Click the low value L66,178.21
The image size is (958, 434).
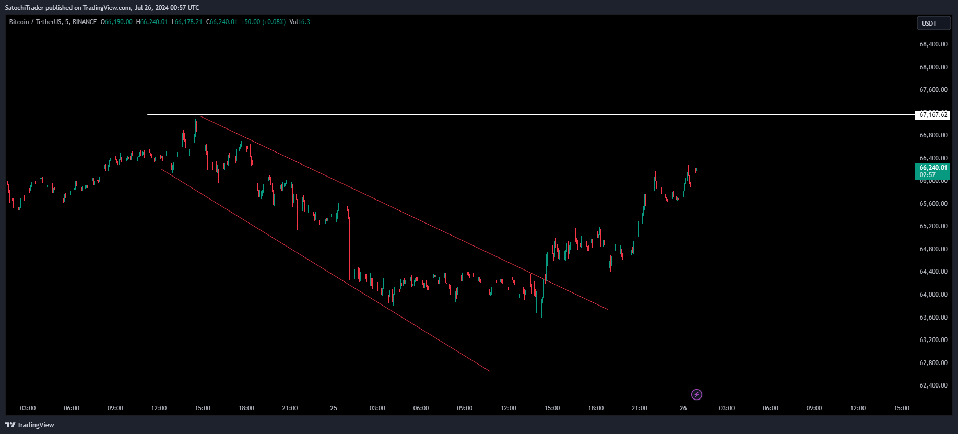coord(187,22)
